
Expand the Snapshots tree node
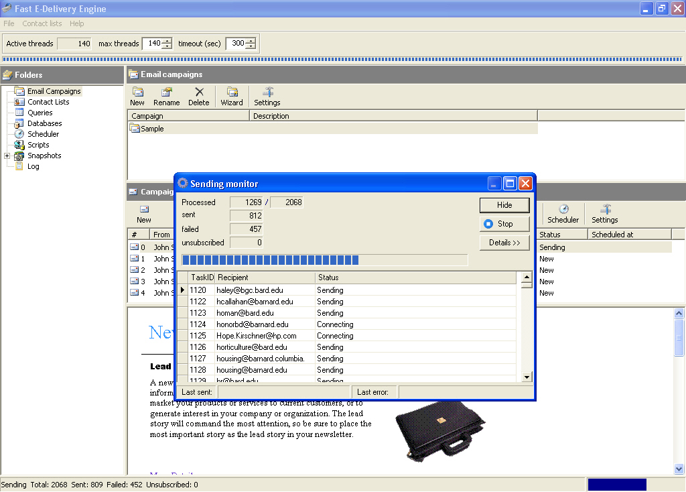click(x=7, y=156)
